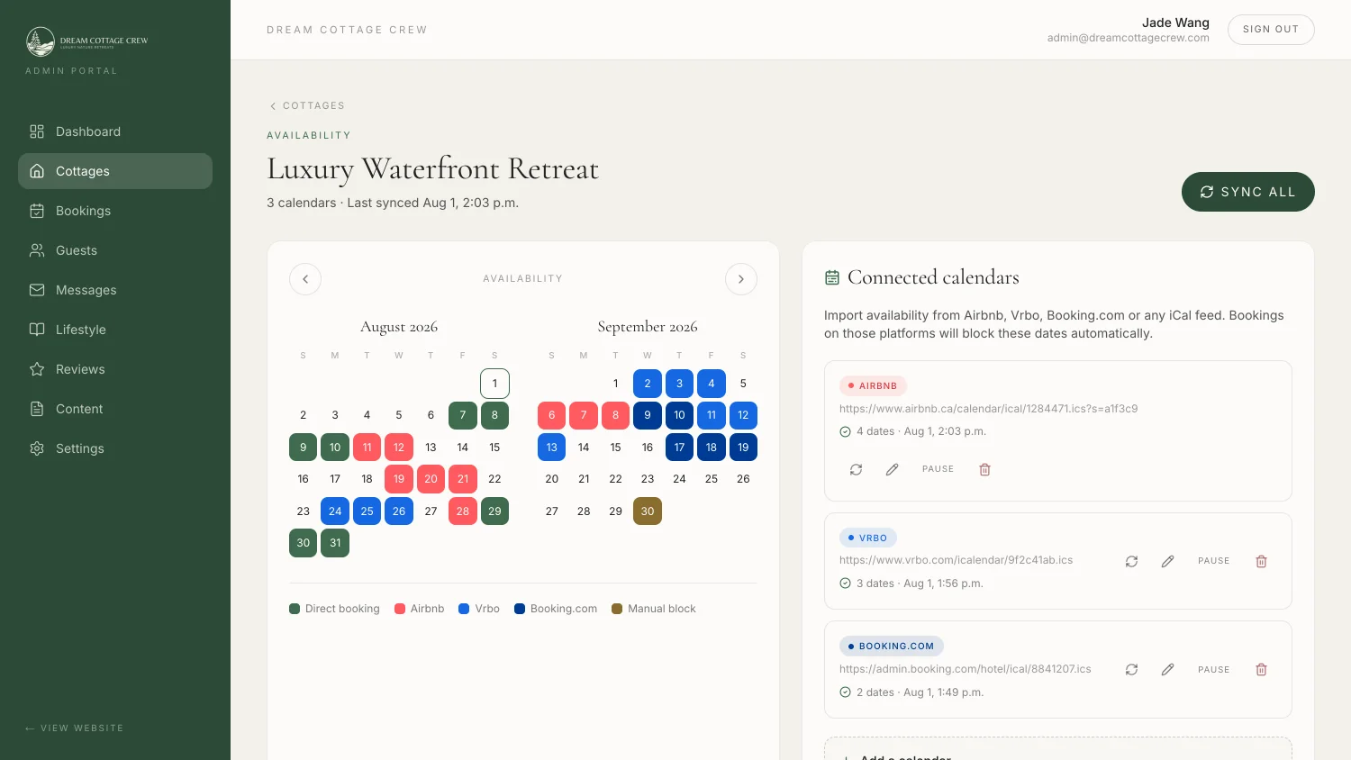Delete the Booking.com calendar feed
1351x760 pixels.
pos(1261,669)
